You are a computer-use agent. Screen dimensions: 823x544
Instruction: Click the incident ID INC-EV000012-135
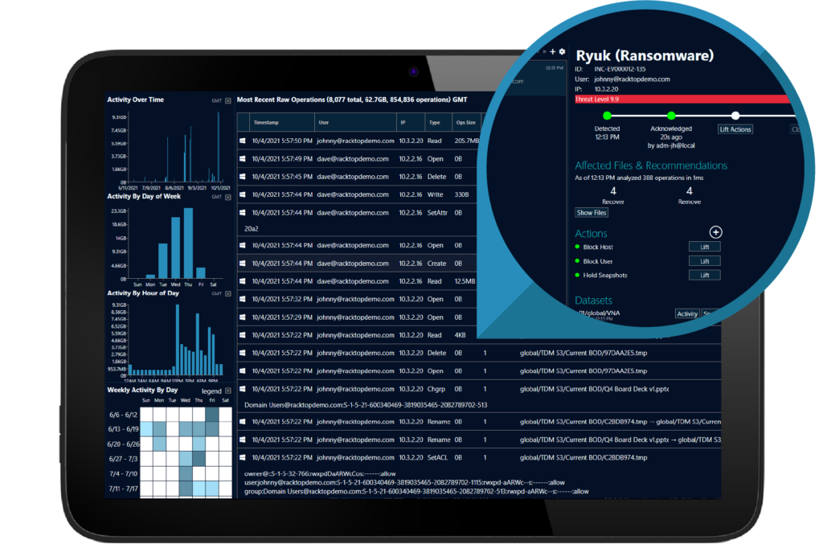[620, 69]
